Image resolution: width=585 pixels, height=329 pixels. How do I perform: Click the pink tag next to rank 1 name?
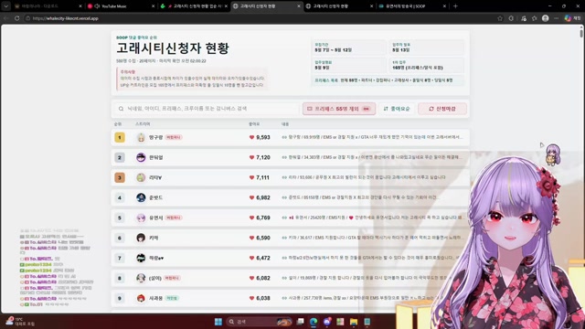pos(174,137)
